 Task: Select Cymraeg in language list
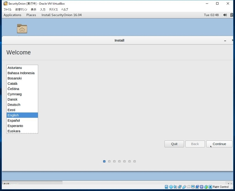(x=22, y=94)
